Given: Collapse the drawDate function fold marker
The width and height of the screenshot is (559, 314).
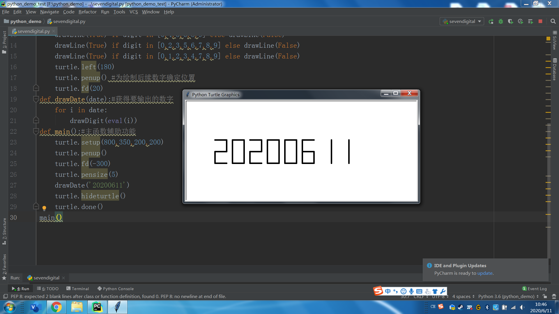Looking at the screenshot, I should (36, 99).
